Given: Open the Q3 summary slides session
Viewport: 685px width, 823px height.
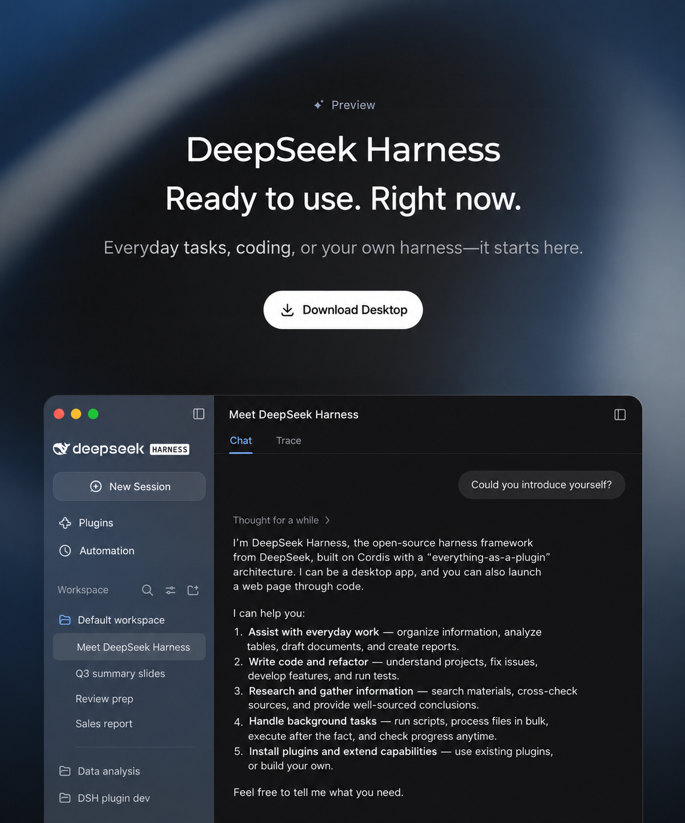Looking at the screenshot, I should point(120,673).
